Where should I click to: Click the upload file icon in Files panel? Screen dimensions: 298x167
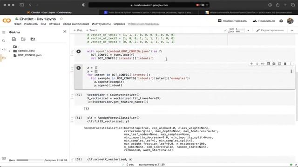coord(14,39)
